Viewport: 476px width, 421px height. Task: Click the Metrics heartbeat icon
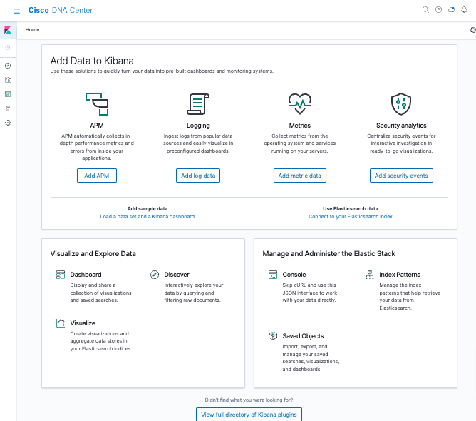click(x=299, y=104)
